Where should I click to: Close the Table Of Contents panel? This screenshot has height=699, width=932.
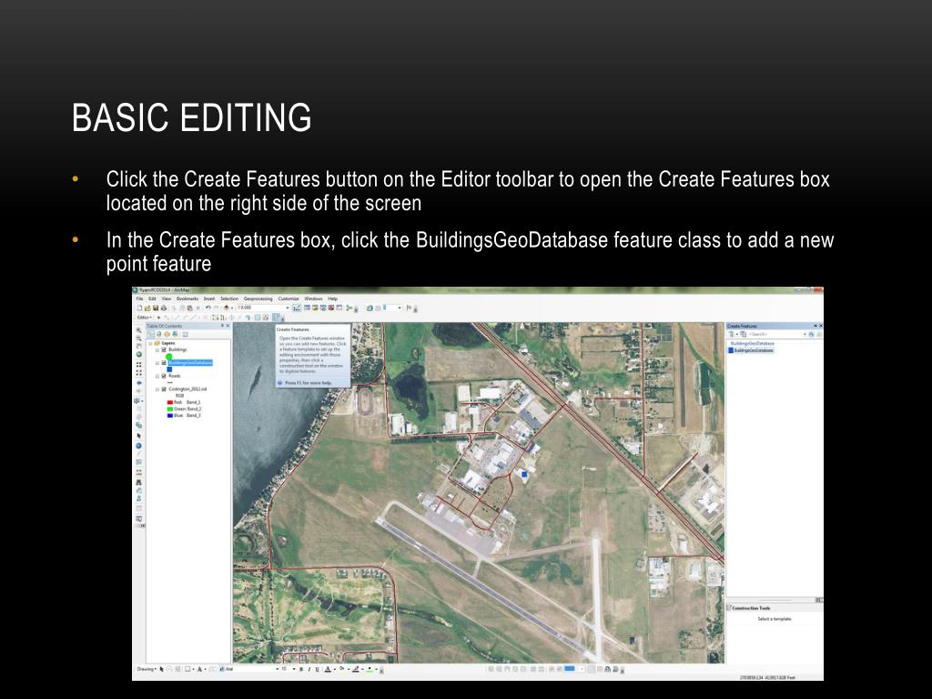228,326
